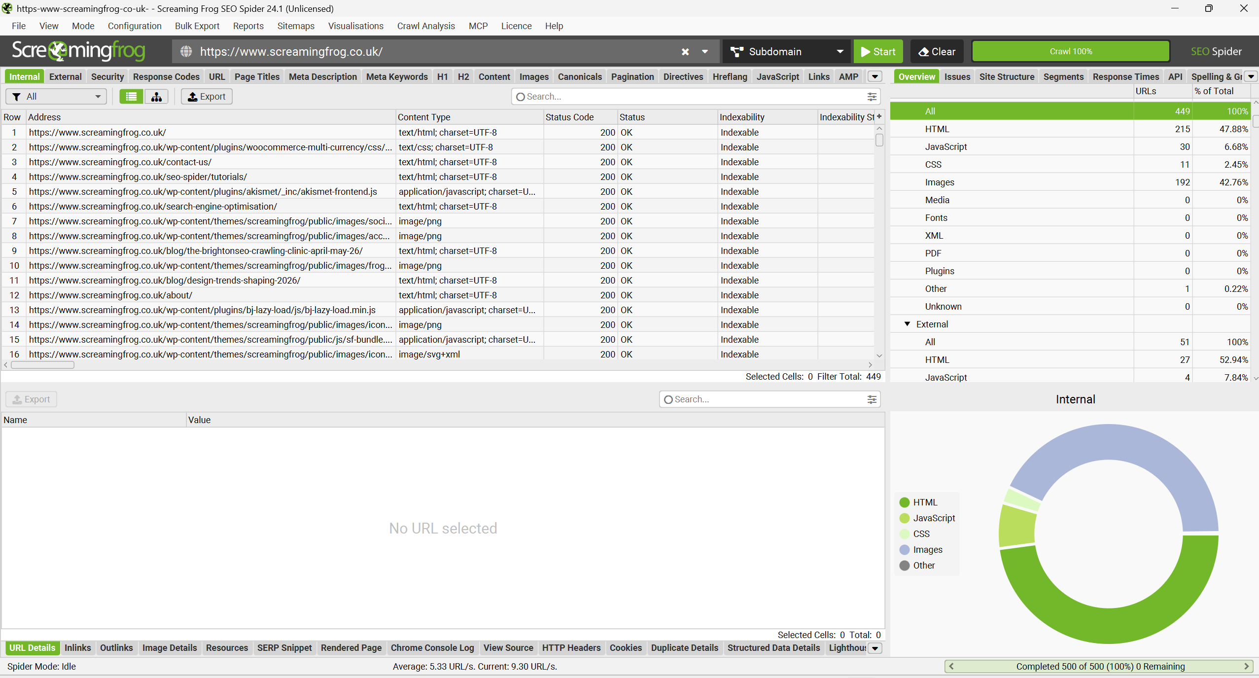Start the crawl
1259x678 pixels.
pos(878,51)
